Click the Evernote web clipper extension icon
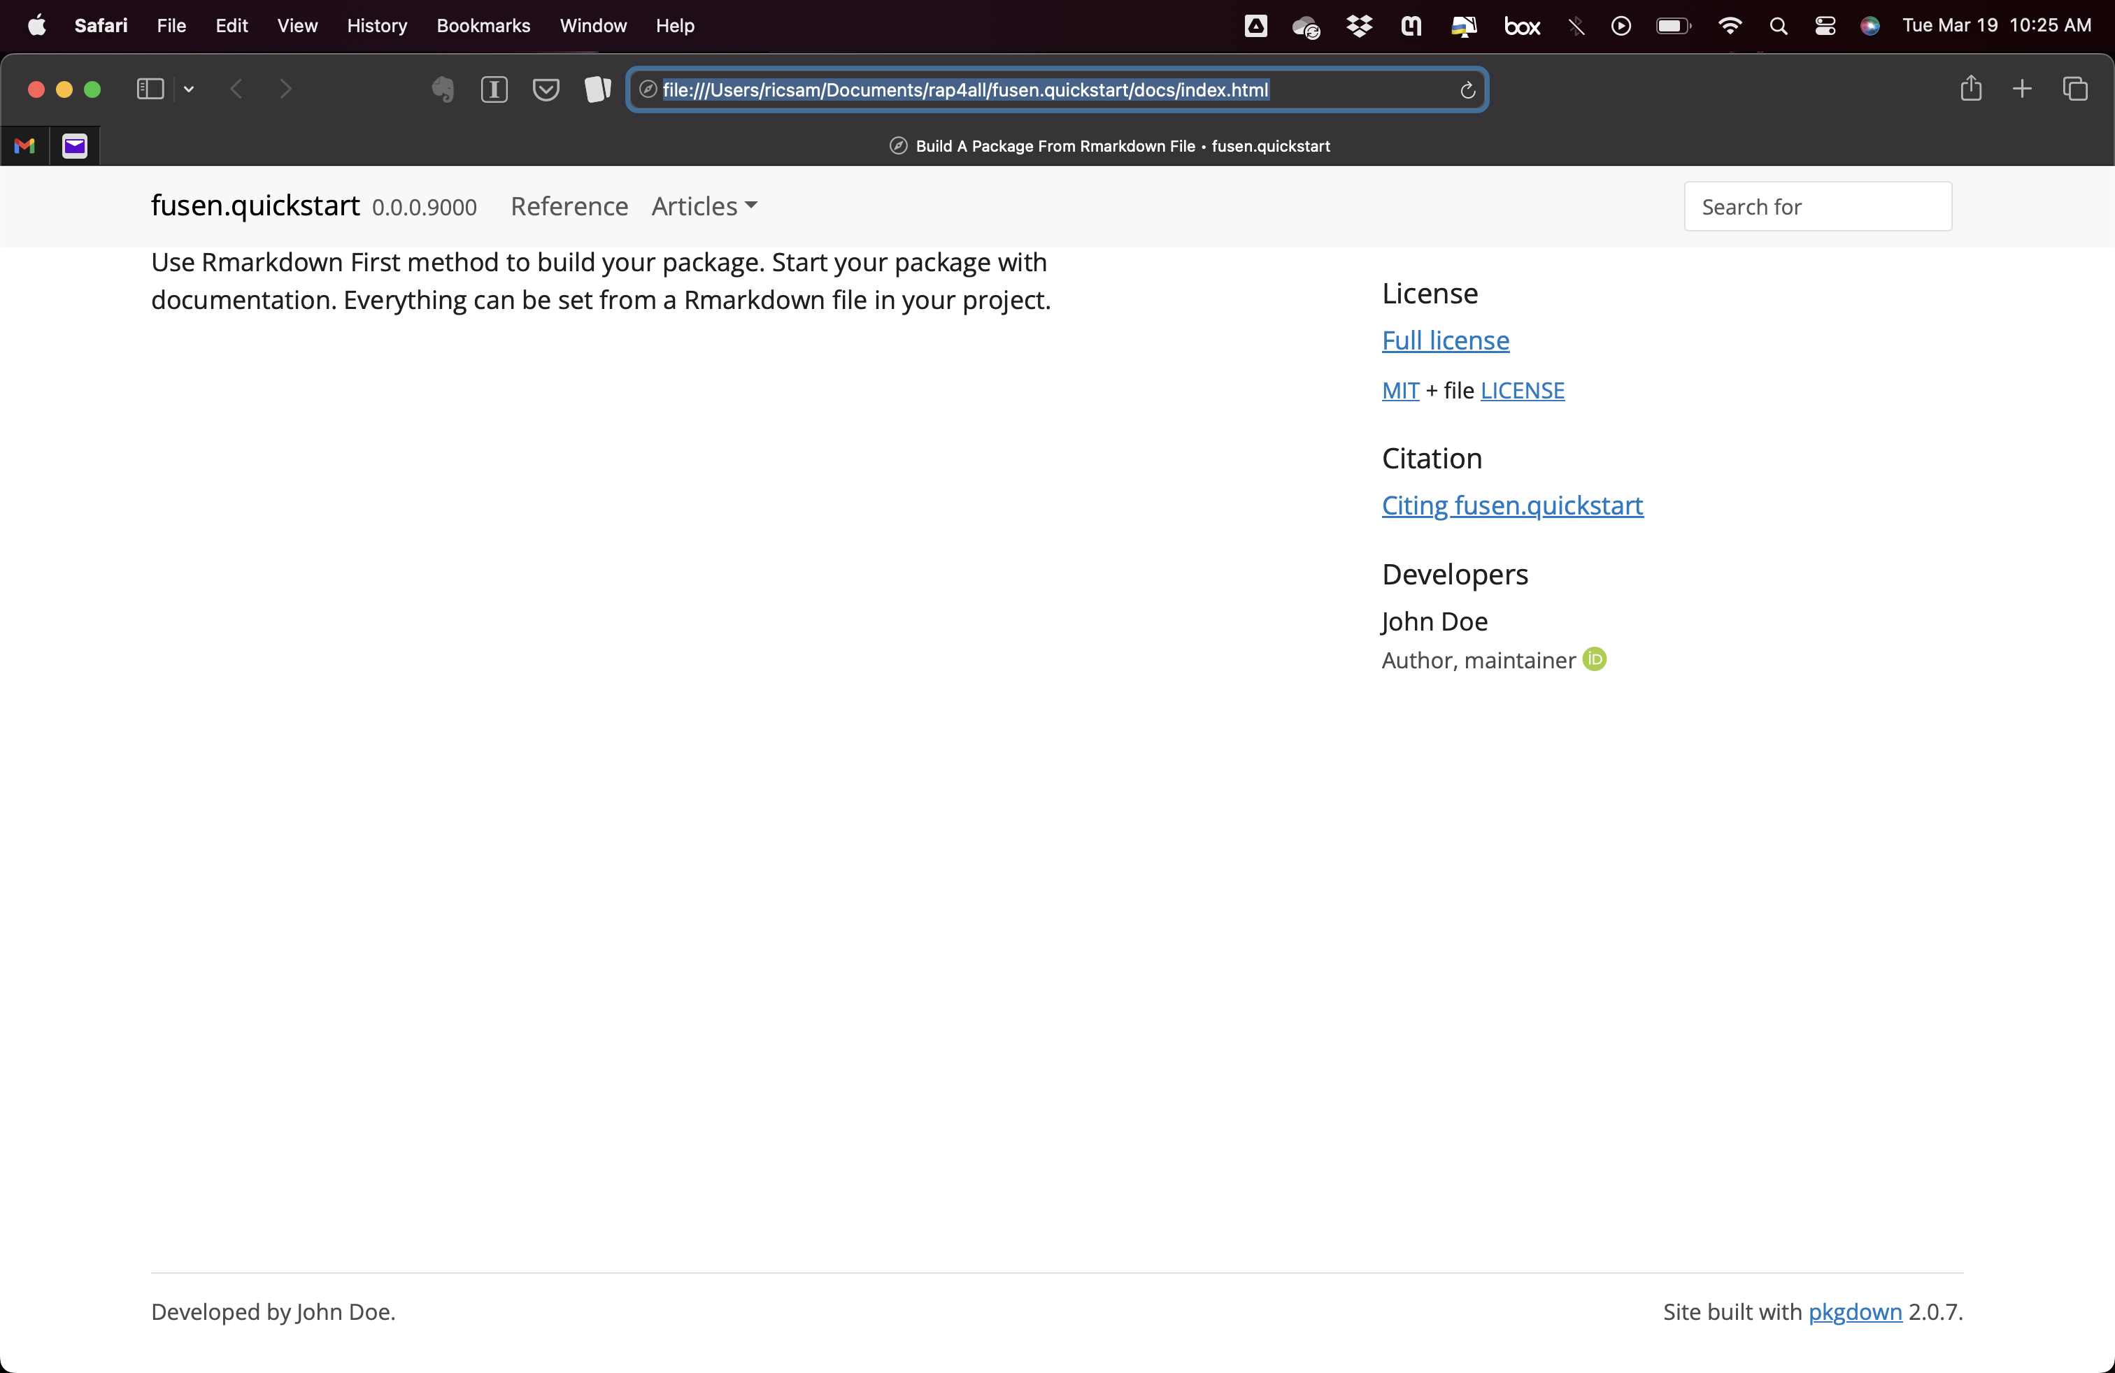 click(443, 89)
